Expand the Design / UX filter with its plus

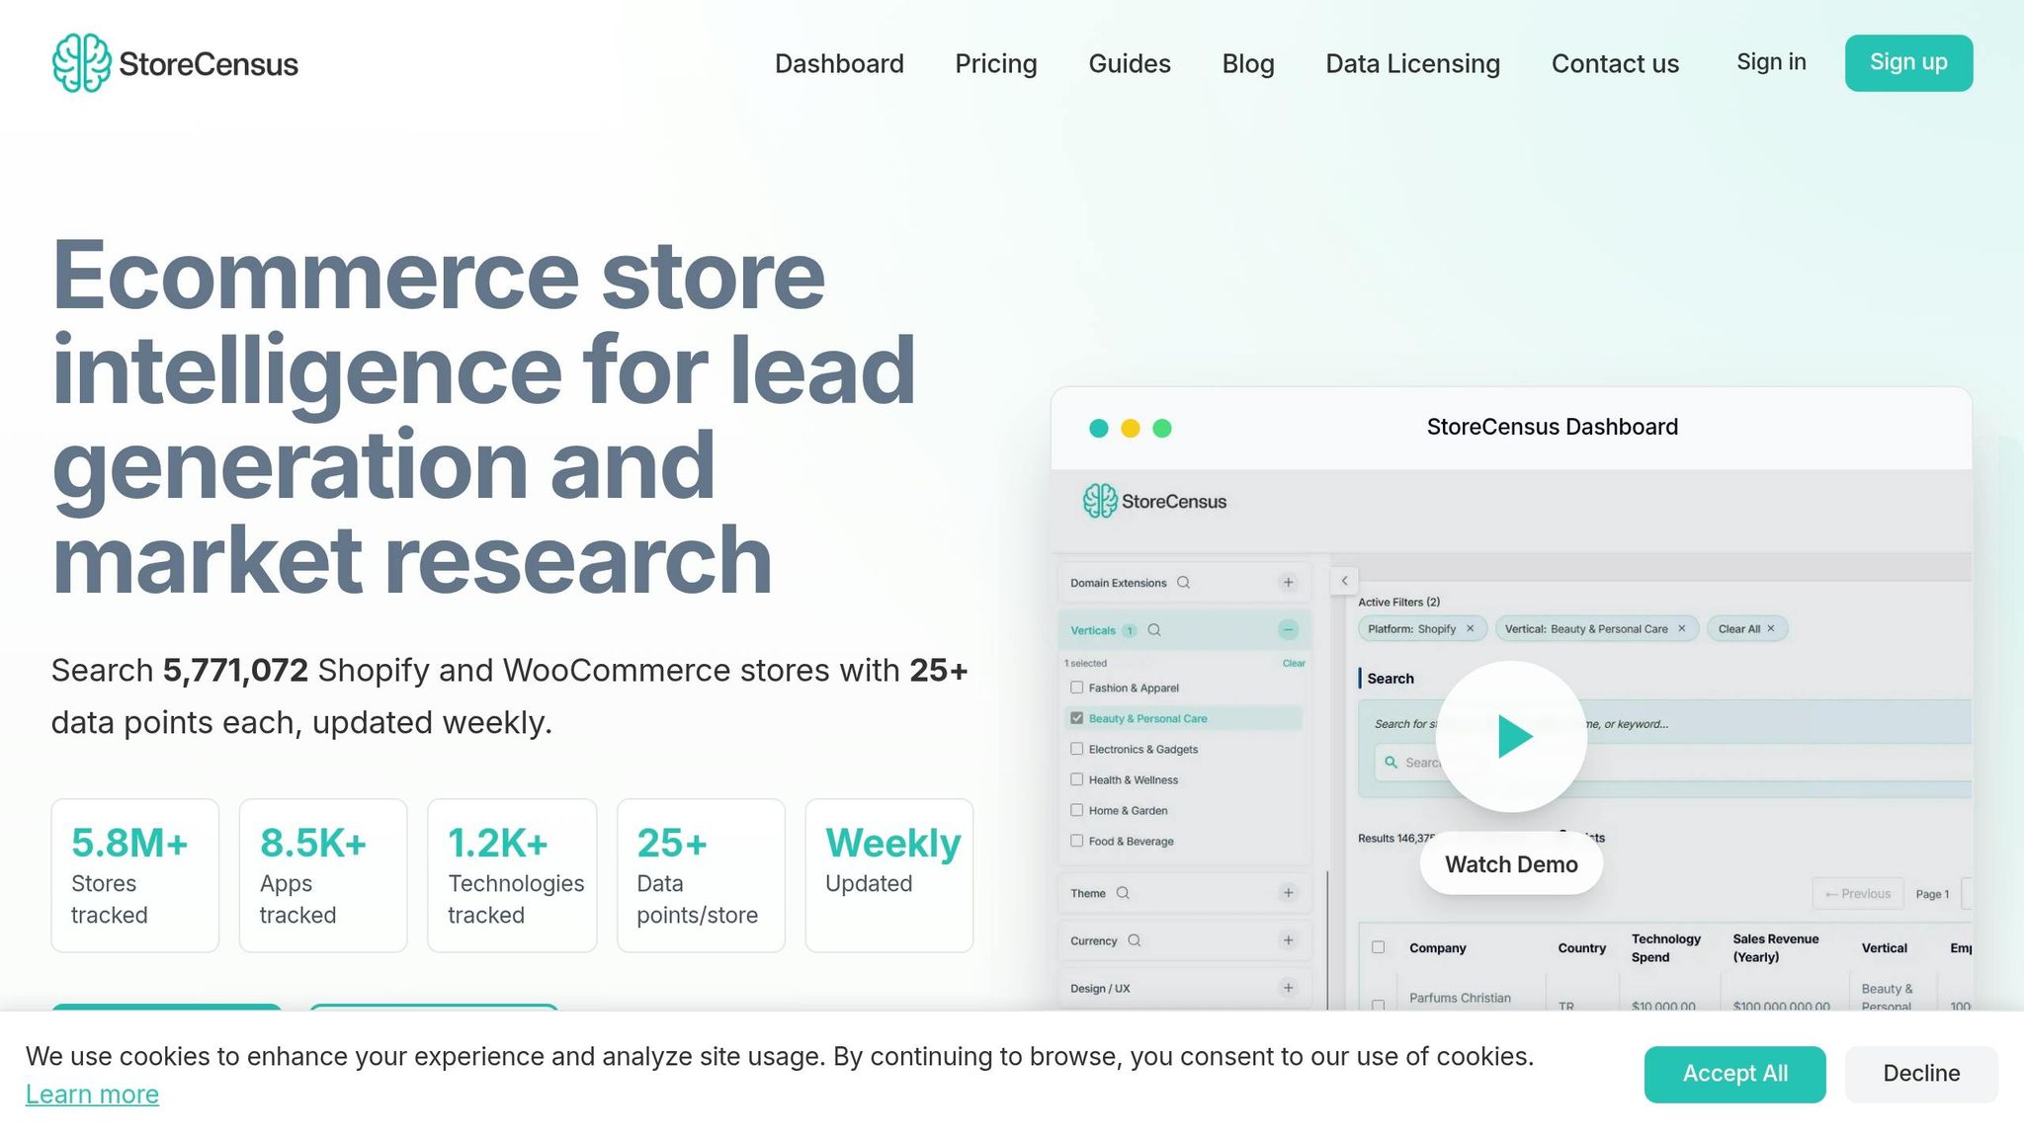point(1288,988)
